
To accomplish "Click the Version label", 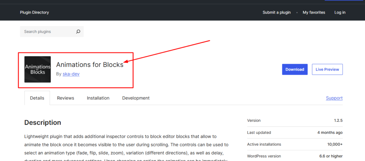I will pyautogui.click(x=254, y=120).
